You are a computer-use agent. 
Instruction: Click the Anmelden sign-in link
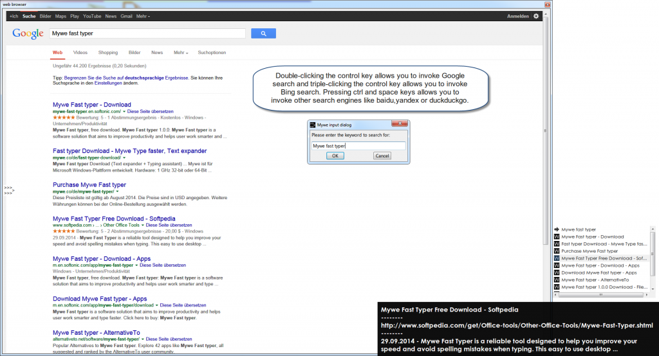517,16
